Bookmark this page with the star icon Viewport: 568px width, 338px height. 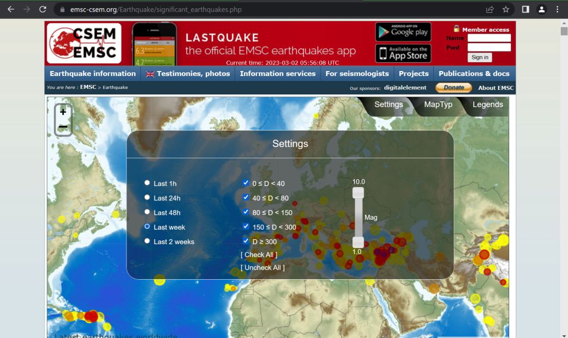tap(505, 9)
